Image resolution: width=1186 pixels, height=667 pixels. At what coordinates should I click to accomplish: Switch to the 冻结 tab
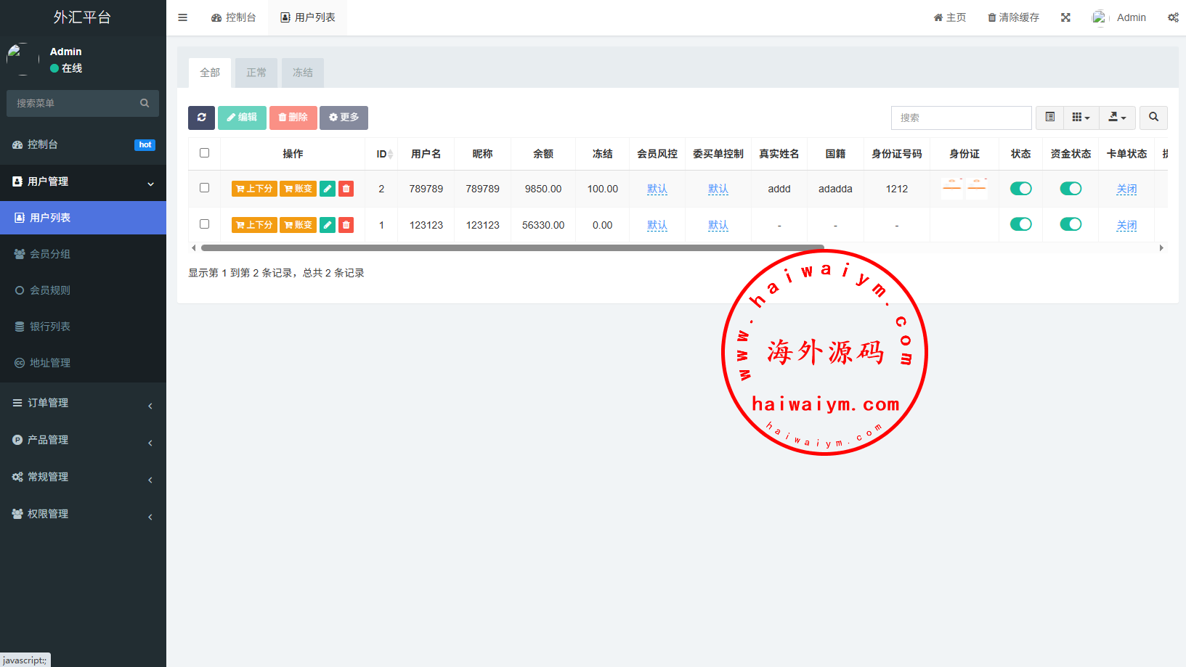tap(303, 73)
